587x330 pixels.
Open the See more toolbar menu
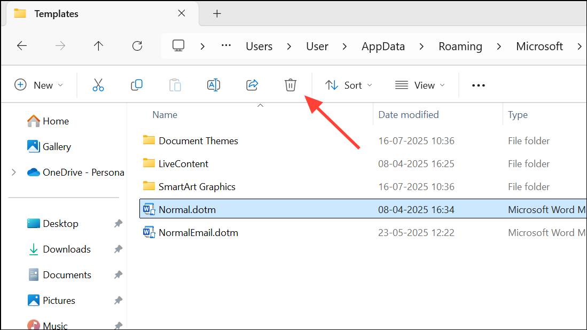point(478,85)
